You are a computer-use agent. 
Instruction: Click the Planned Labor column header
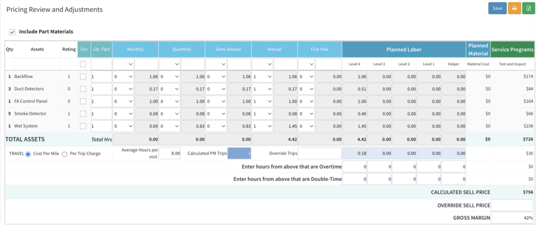click(403, 49)
